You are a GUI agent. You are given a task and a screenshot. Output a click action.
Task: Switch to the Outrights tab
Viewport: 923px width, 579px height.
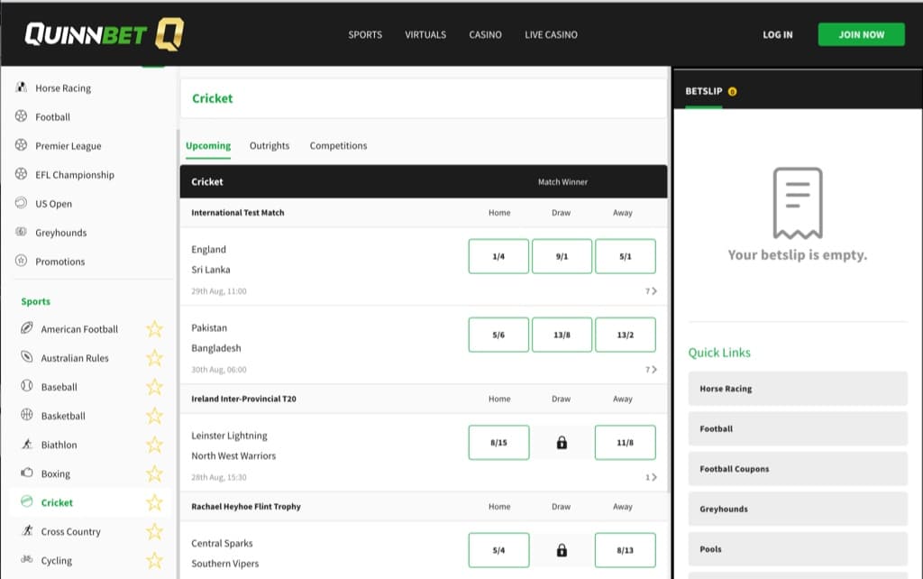coord(270,145)
